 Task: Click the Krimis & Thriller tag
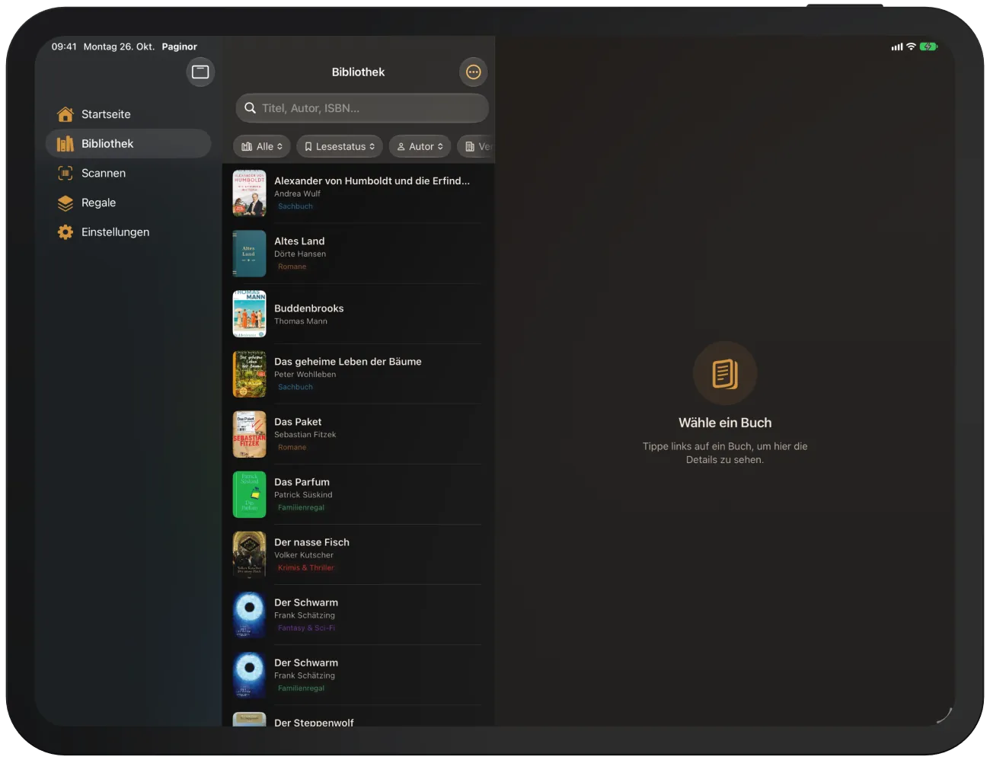pyautogui.click(x=305, y=568)
